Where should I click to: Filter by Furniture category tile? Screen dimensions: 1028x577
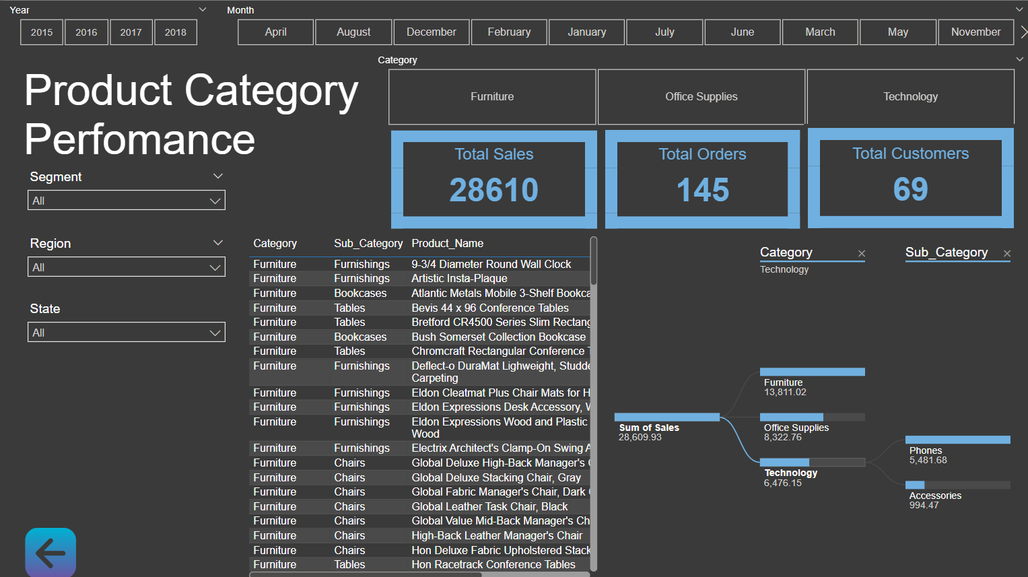pyautogui.click(x=492, y=97)
